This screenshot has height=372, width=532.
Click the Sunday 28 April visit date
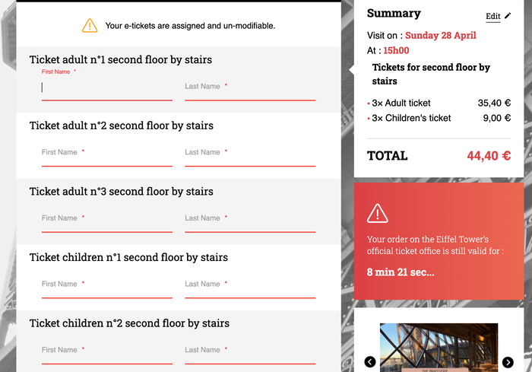tap(440, 35)
